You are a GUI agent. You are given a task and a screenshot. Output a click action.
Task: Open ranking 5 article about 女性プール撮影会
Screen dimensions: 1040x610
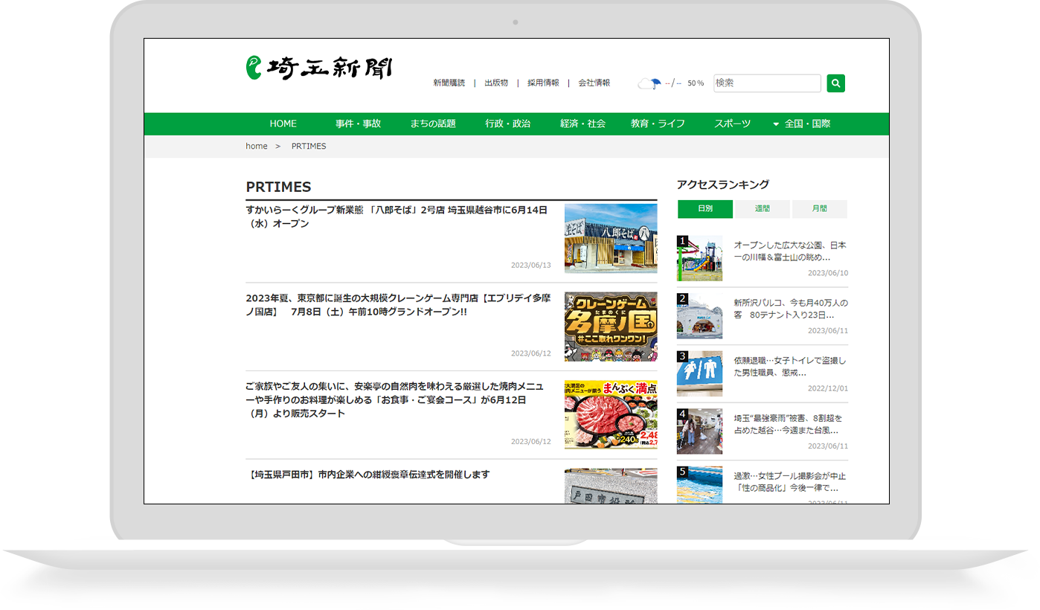point(790,482)
